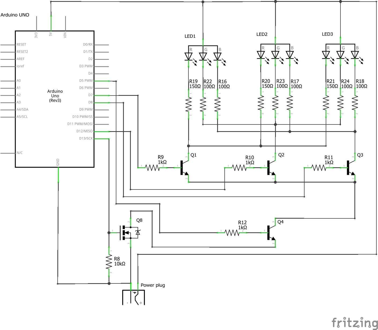Select the R8 resistor zigzag symbol
Viewport: 378px width, 330px height.
[x=109, y=262]
